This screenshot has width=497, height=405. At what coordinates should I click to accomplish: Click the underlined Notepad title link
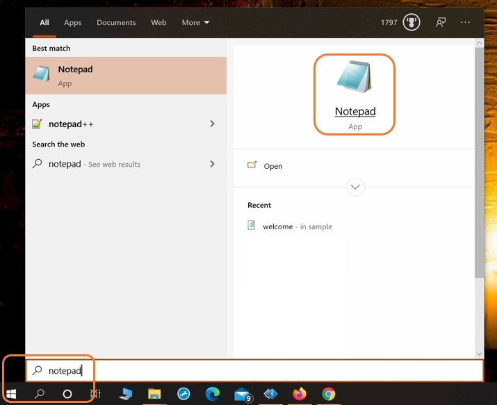tap(355, 111)
